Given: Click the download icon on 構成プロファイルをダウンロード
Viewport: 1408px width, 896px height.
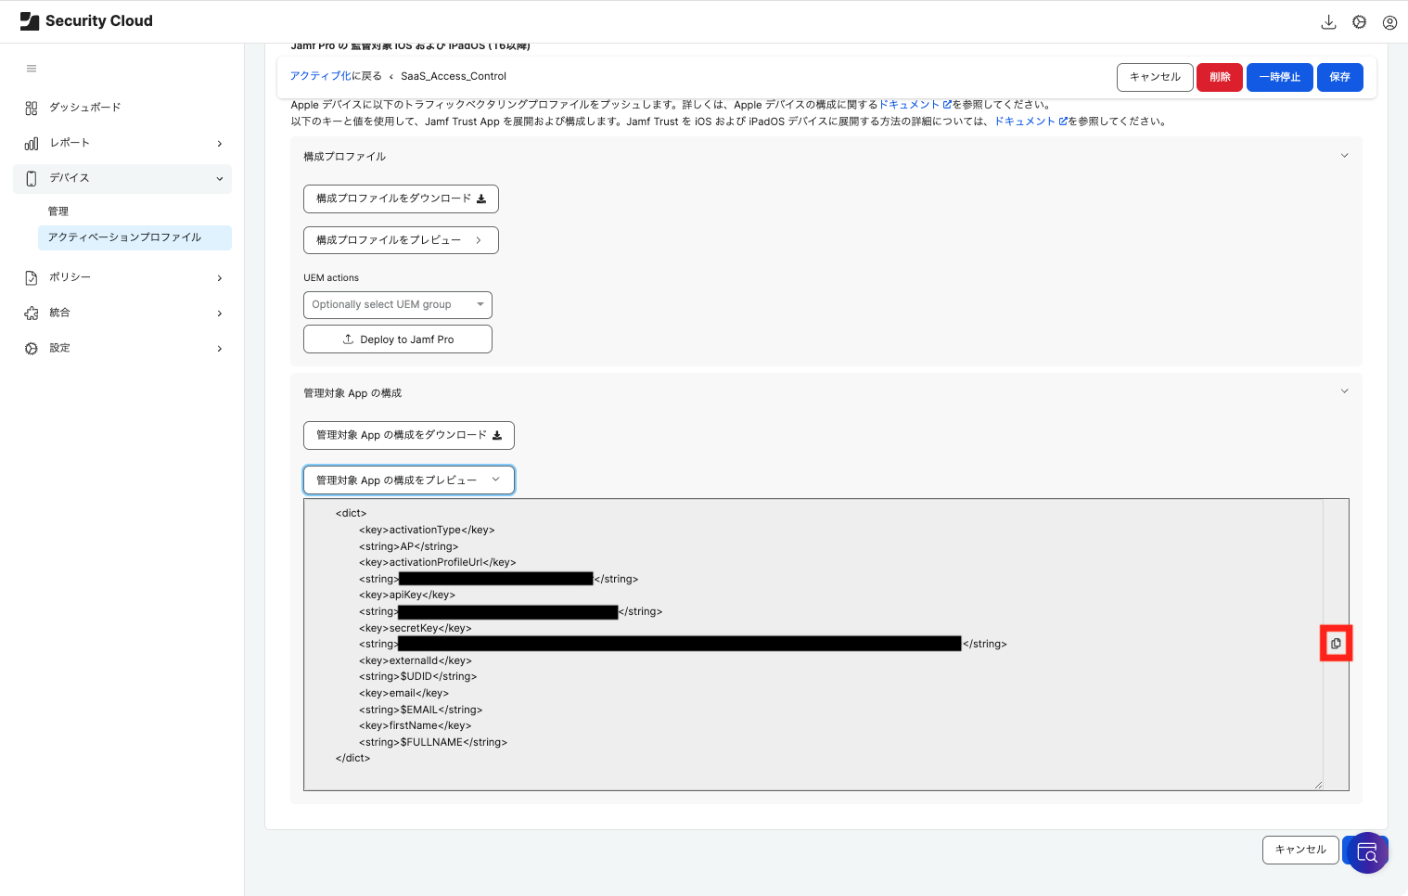Looking at the screenshot, I should click(480, 198).
